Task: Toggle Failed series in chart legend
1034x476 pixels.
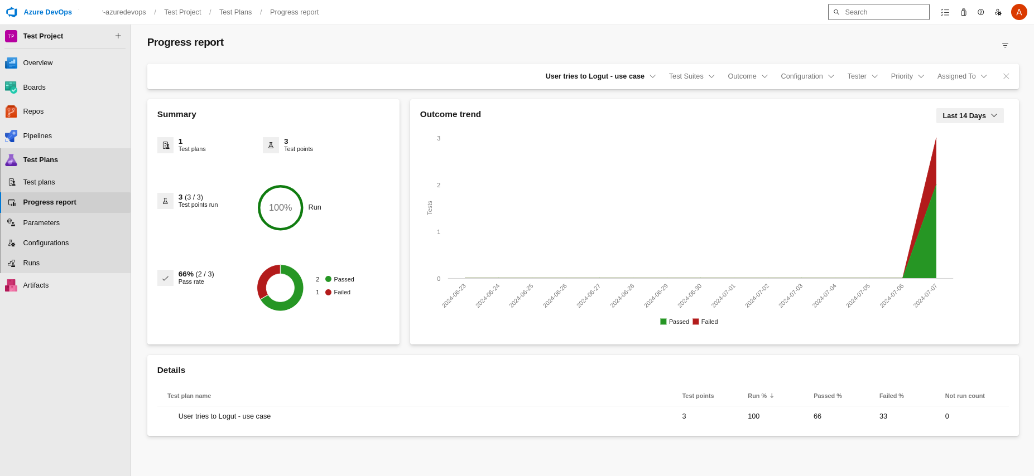Action: 705,322
